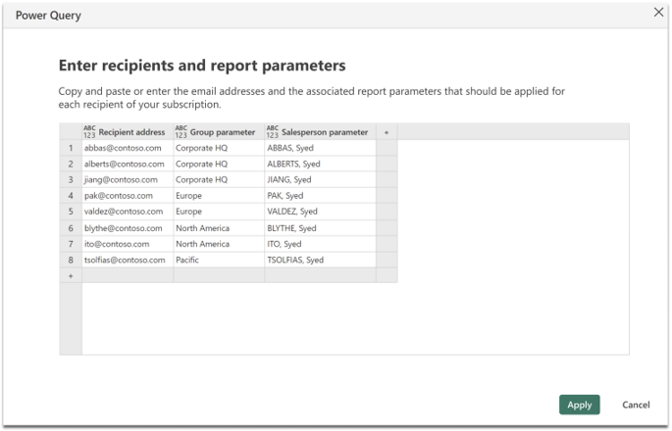Click the ITO, Syed salesperson cell

click(320, 244)
